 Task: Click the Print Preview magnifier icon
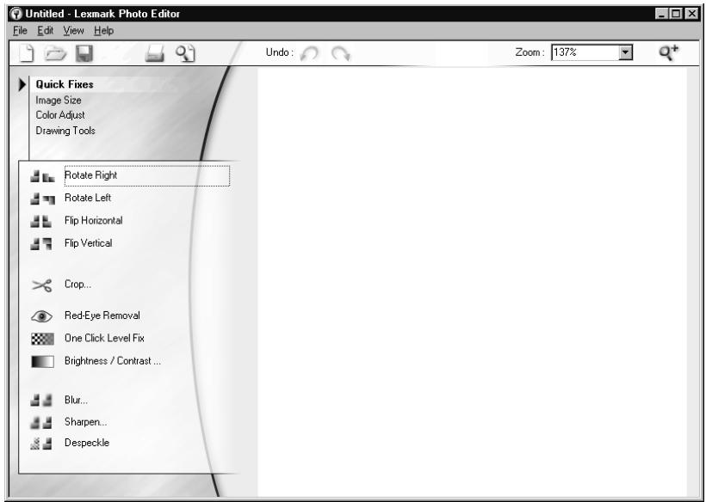pos(185,53)
